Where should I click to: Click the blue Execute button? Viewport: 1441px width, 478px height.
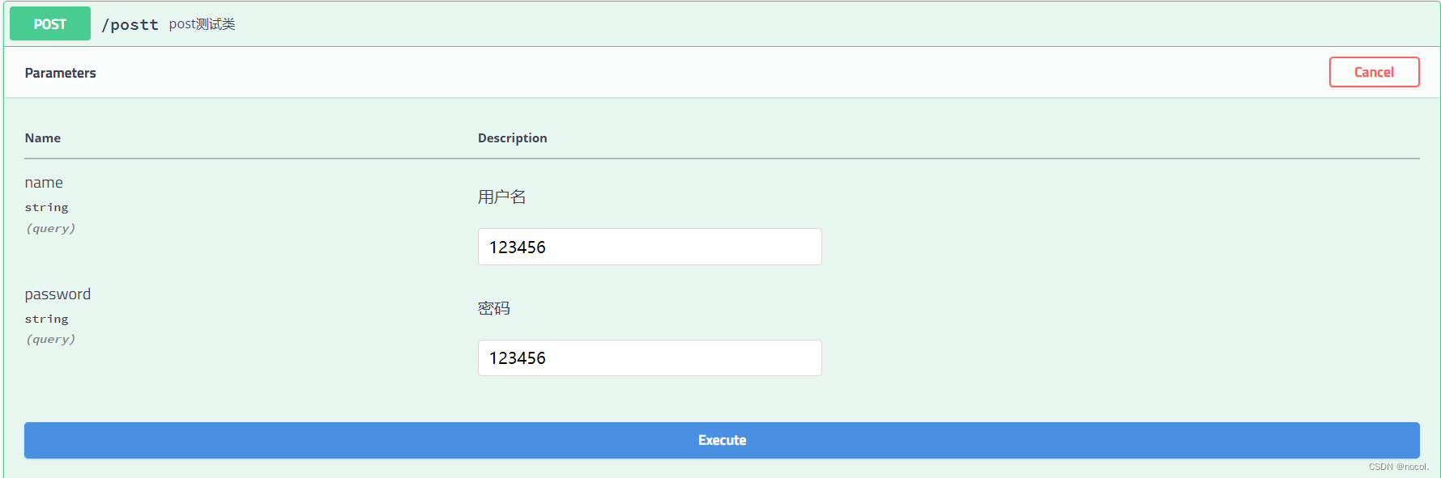722,440
